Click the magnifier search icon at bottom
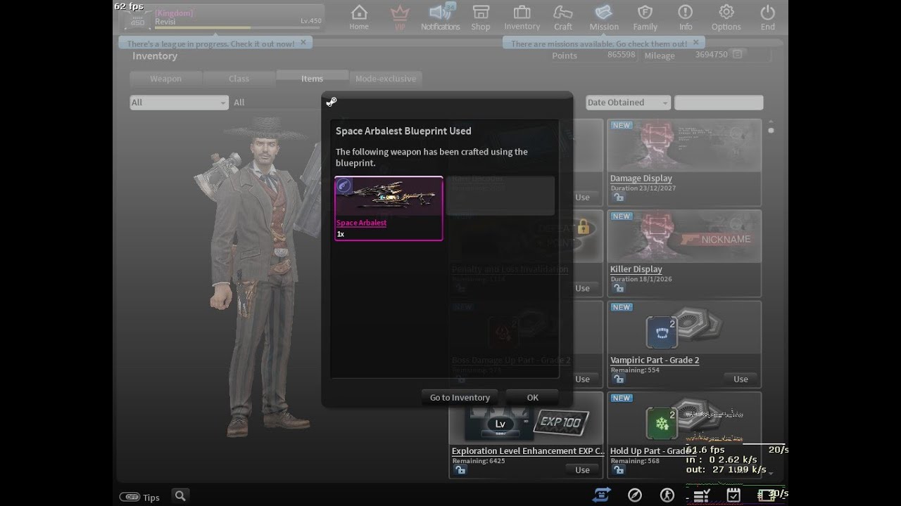Screen dimensions: 901x506 180,496
